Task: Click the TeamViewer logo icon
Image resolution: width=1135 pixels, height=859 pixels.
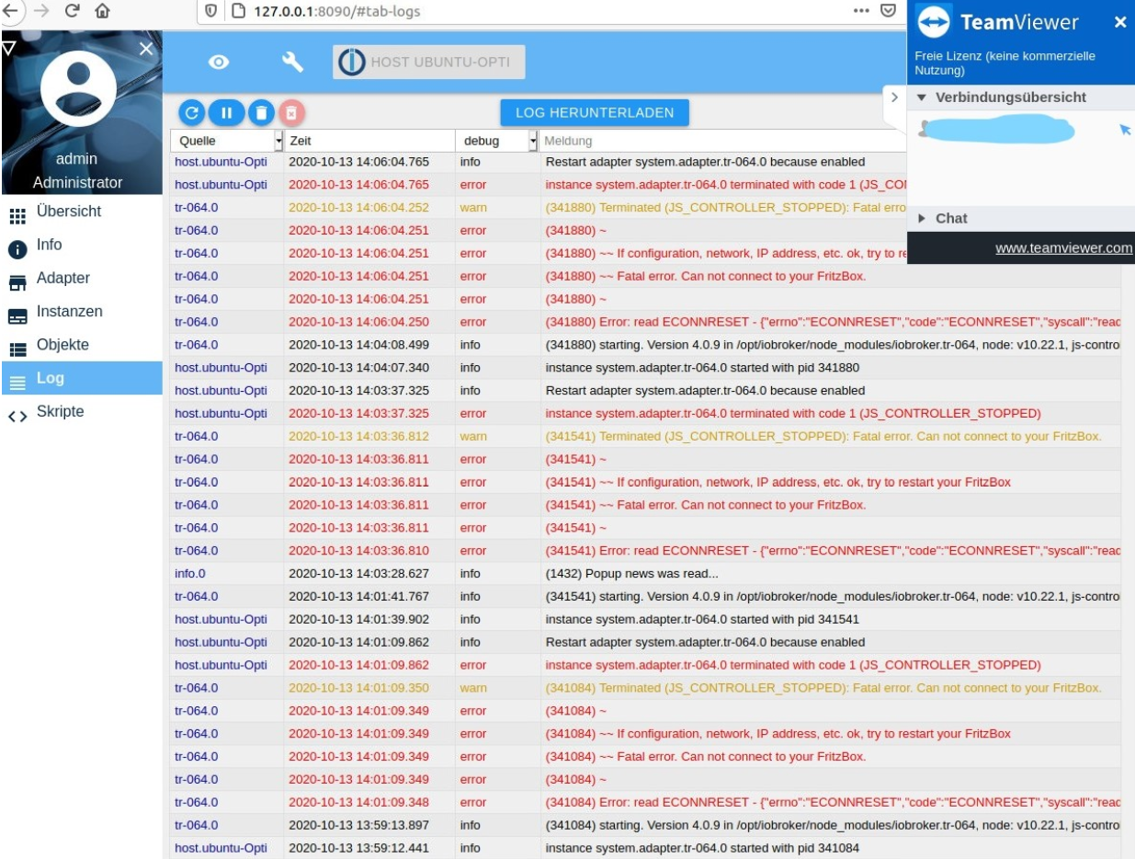Action: pos(934,22)
